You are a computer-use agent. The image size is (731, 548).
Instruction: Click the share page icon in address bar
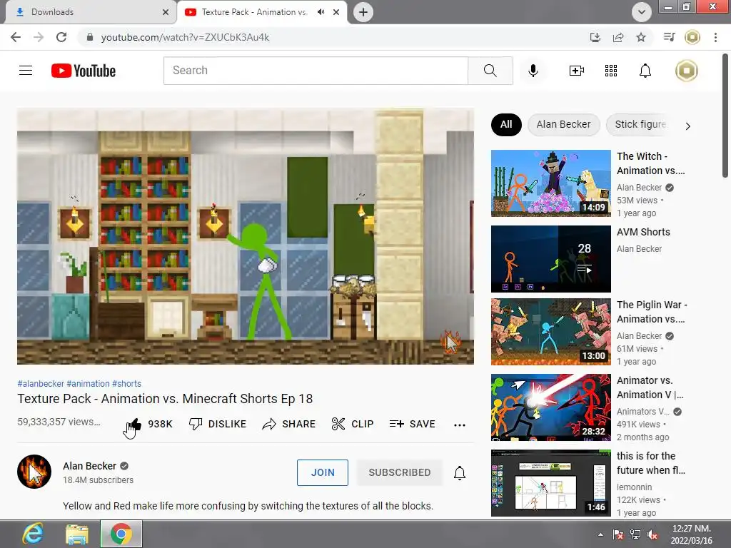tap(618, 37)
